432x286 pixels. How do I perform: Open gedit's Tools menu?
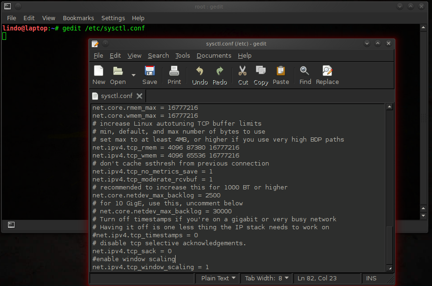(x=183, y=55)
